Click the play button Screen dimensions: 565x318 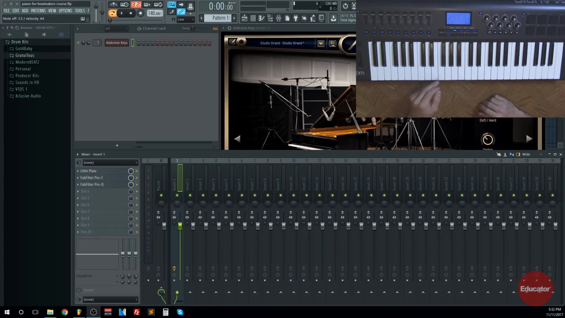[122, 13]
